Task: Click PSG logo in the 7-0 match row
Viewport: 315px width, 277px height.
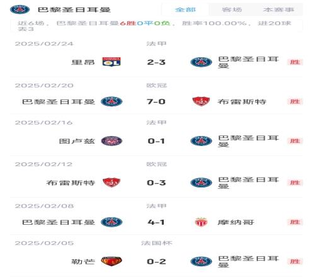Action: click(112, 101)
